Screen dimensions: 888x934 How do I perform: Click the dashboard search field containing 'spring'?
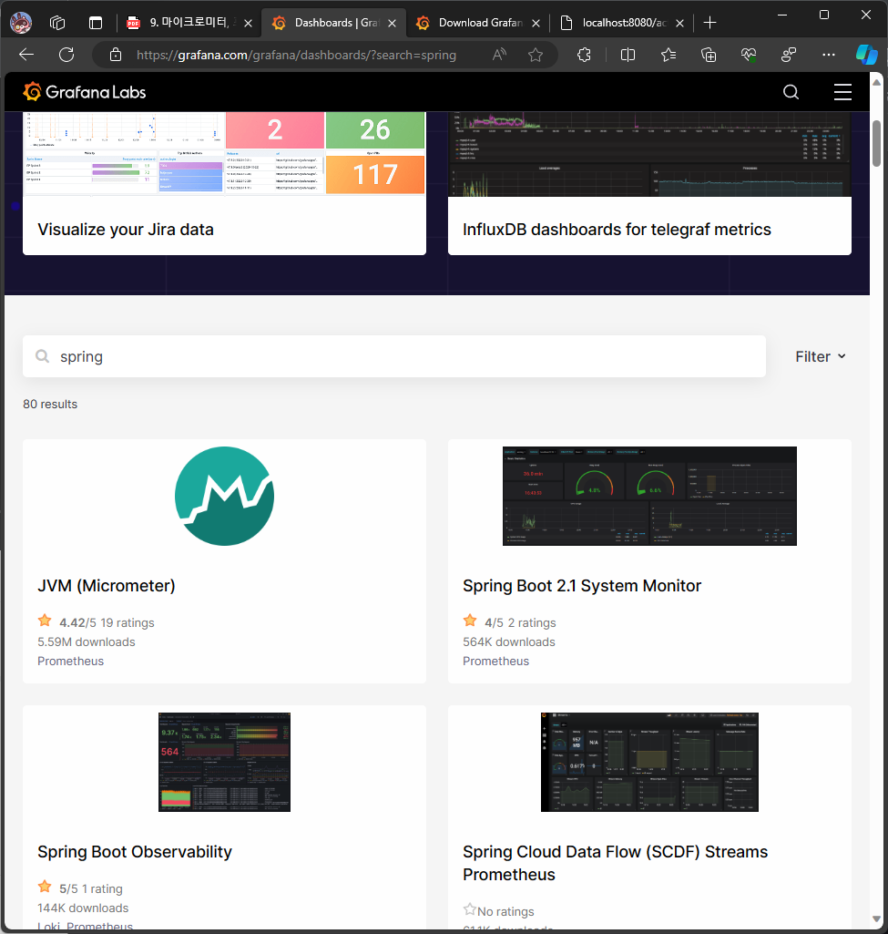pyautogui.click(x=394, y=356)
